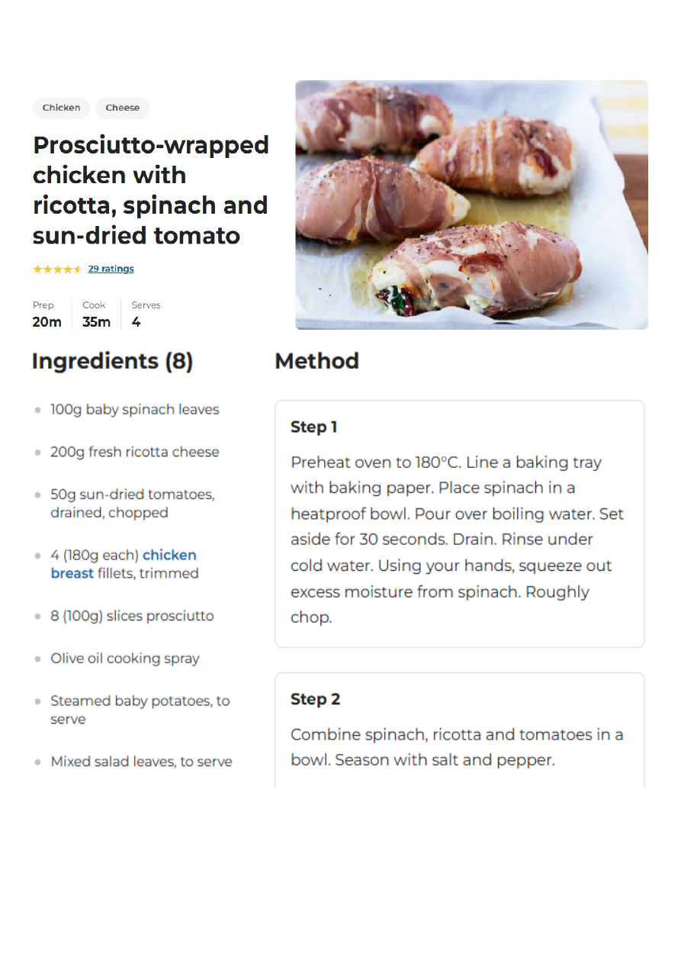The height and width of the screenshot is (964, 681).
Task: Click the 20m prep time value
Action: coord(47,322)
